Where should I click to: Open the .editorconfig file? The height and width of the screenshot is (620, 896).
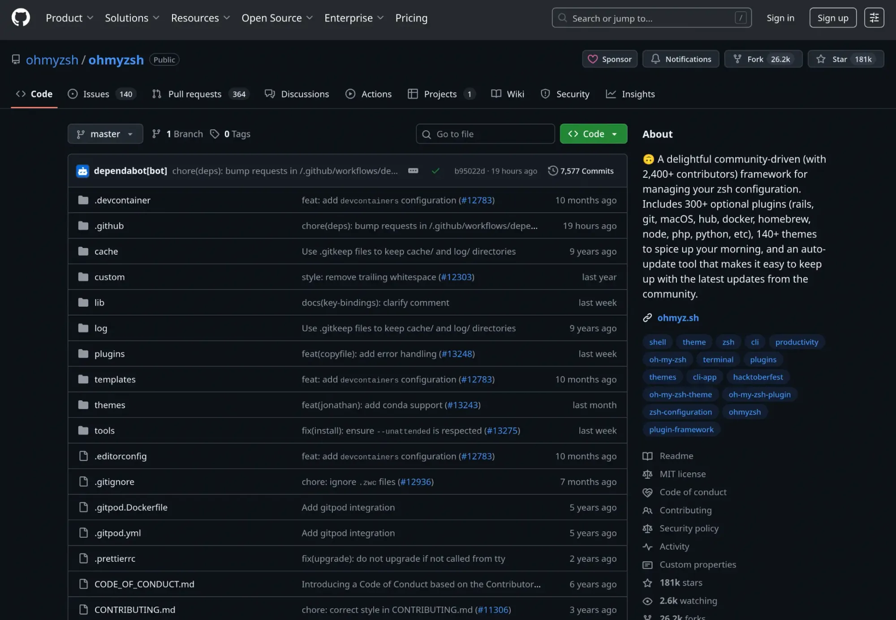(x=120, y=456)
